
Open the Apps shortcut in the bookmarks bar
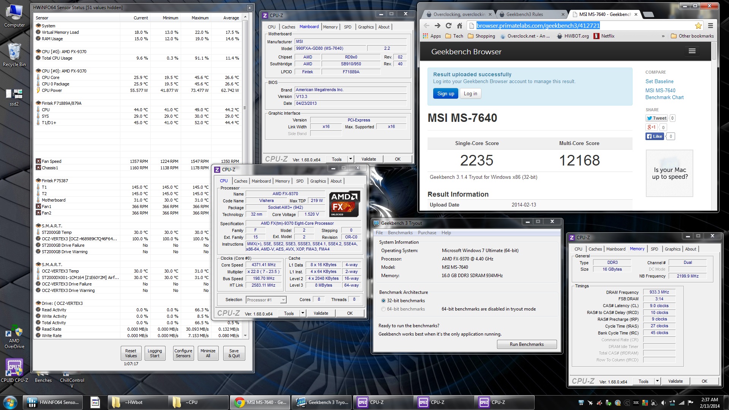tap(432, 36)
